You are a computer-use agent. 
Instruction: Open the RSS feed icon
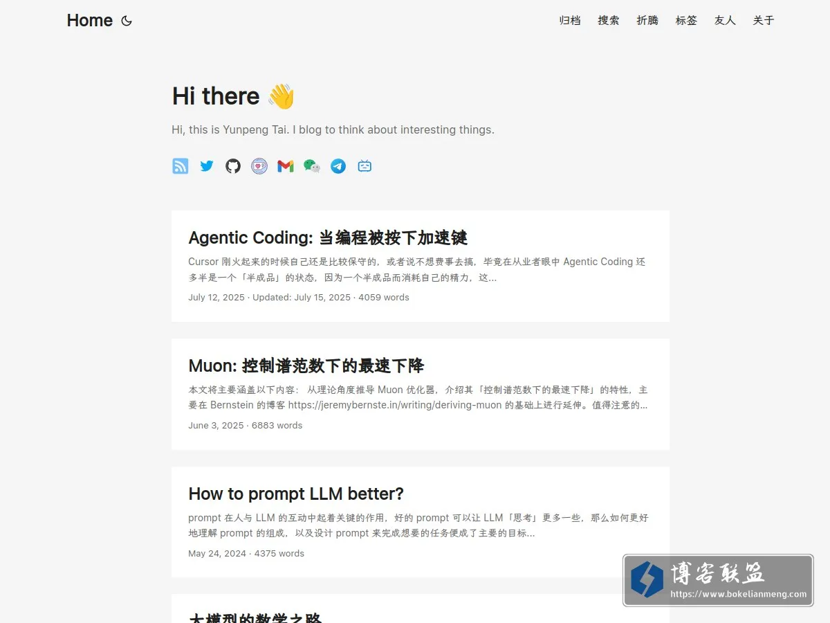(x=181, y=166)
